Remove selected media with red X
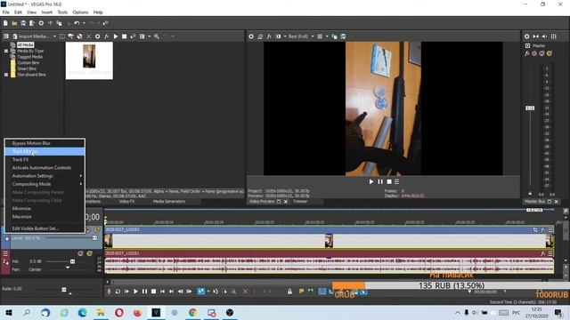 (x=88, y=36)
